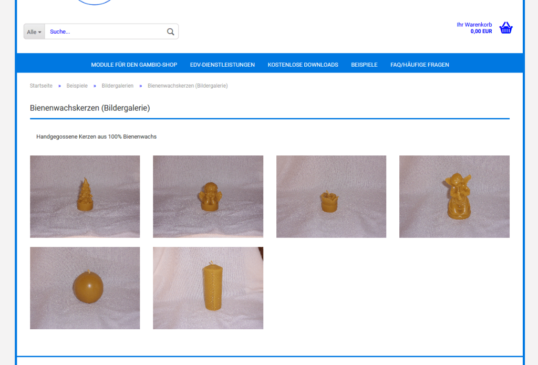The height and width of the screenshot is (365, 538).
Task: Expand the 'Alle' category dropdown
Action: pos(34,32)
